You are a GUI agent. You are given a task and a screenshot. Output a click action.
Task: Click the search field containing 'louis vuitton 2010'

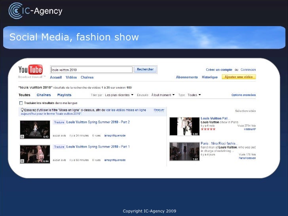91,70
